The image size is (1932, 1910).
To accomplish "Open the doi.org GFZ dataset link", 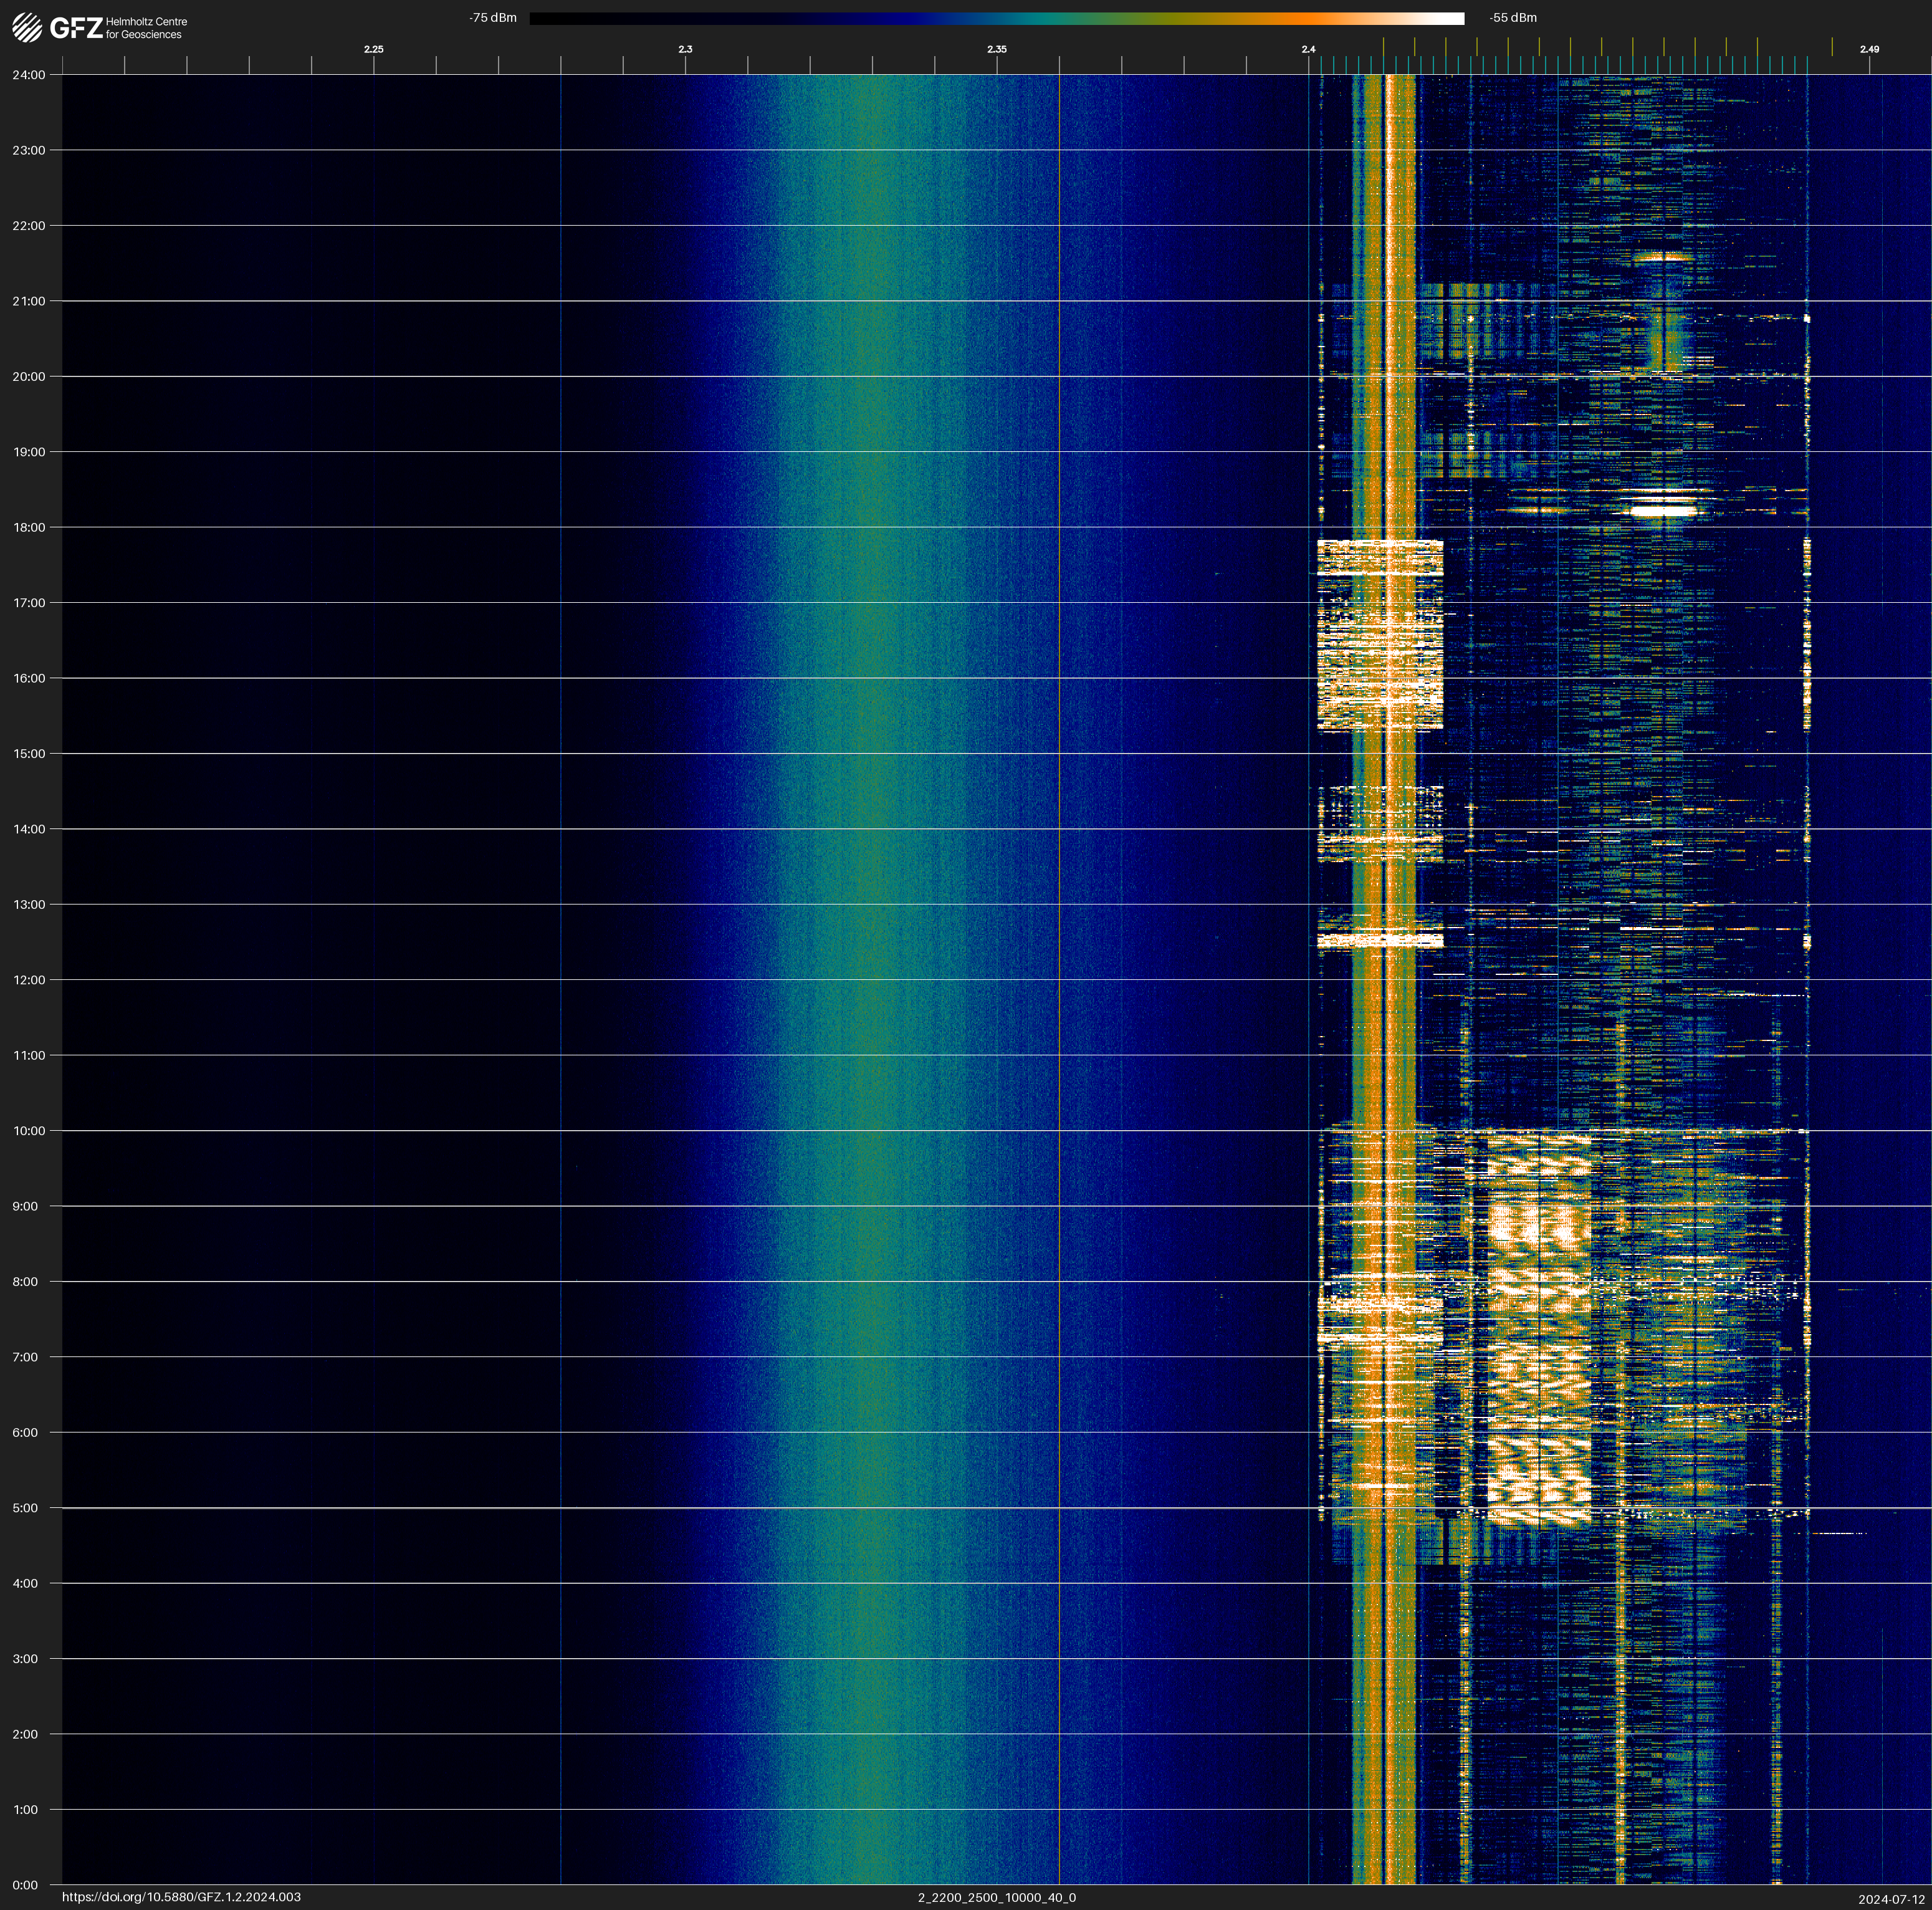I will (181, 1897).
